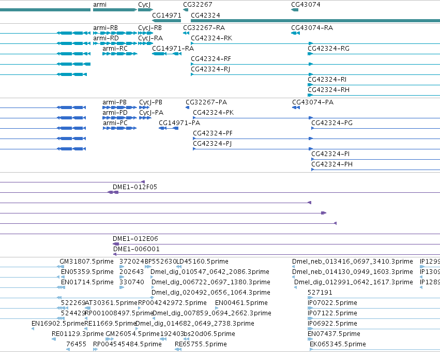Image resolution: width=440 pixels, height=352 pixels.
Task: Select the CycJ-RB transcript label
Action: (150, 28)
